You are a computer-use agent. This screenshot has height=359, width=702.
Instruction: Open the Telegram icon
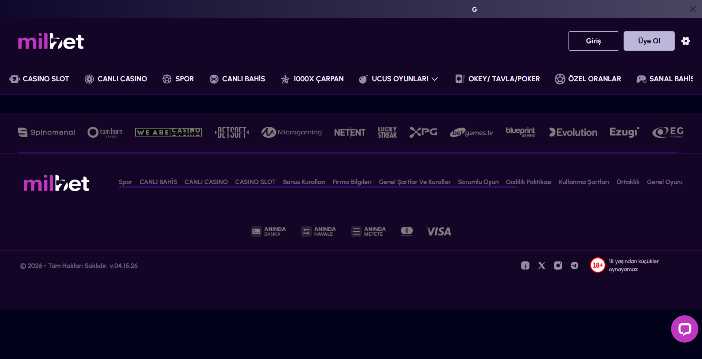pyautogui.click(x=574, y=266)
